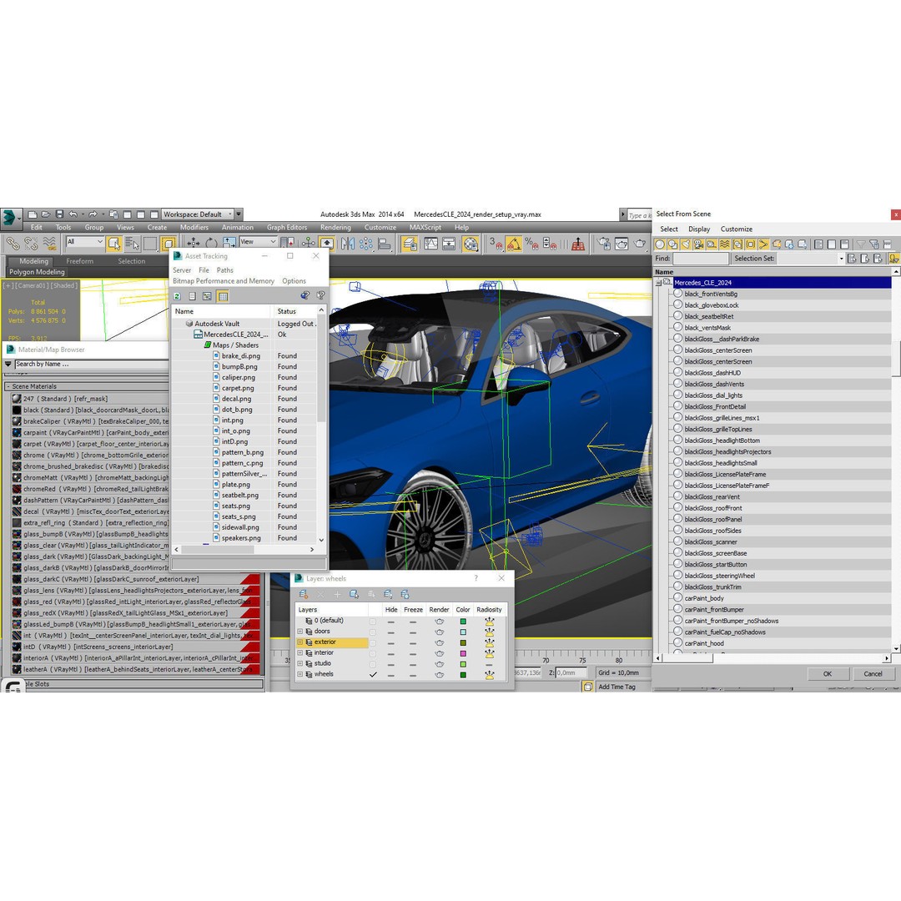Click the Bind to Space Warp icon
Screen dimensions: 901x901
coord(49,244)
